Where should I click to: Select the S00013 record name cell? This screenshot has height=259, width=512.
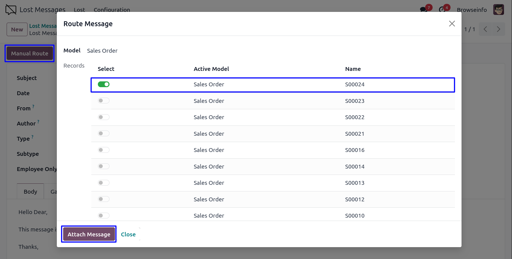click(x=355, y=183)
